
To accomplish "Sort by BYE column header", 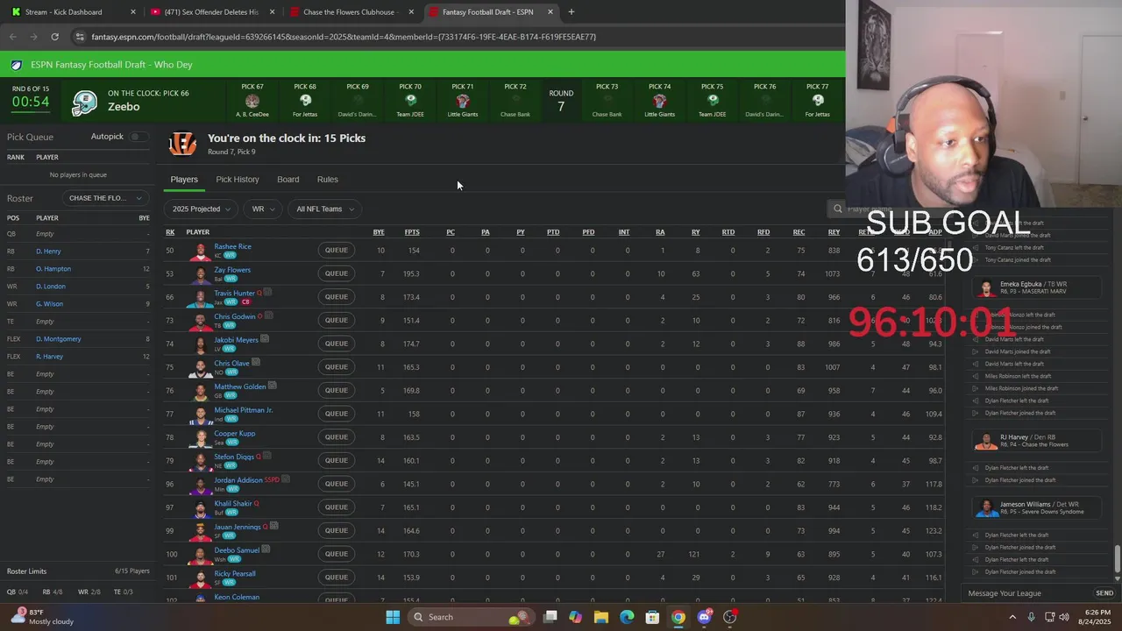I will pos(379,232).
